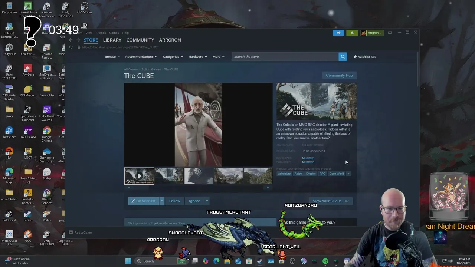The height and width of the screenshot is (267, 475).
Task: Open OBS Studio desktop shortcut
Action: click(x=84, y=8)
